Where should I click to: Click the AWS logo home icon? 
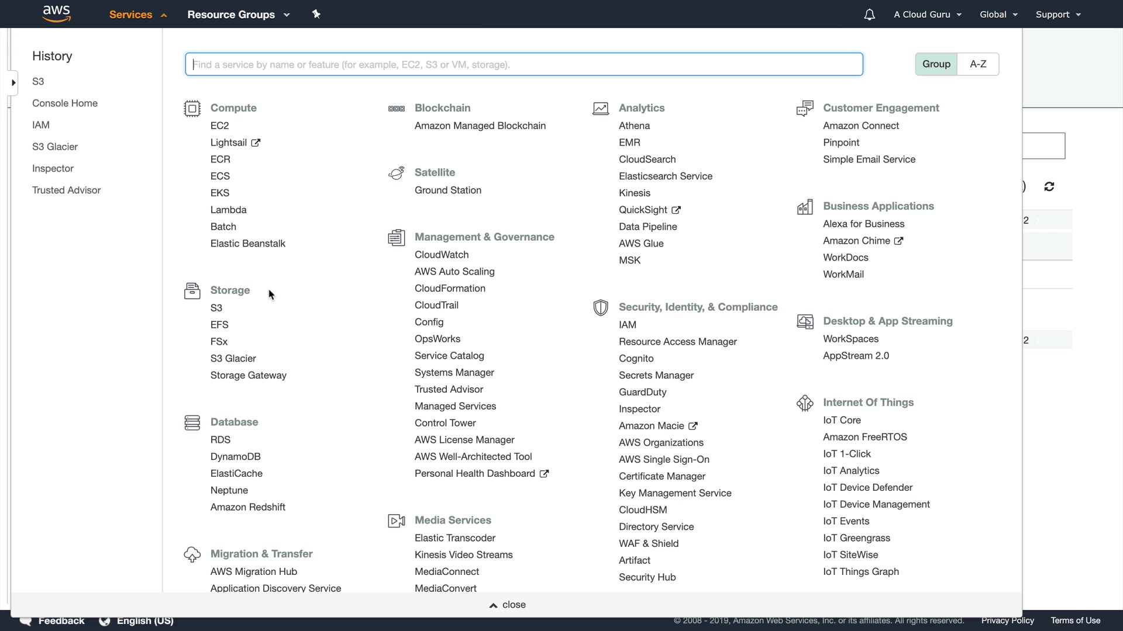[x=56, y=14]
